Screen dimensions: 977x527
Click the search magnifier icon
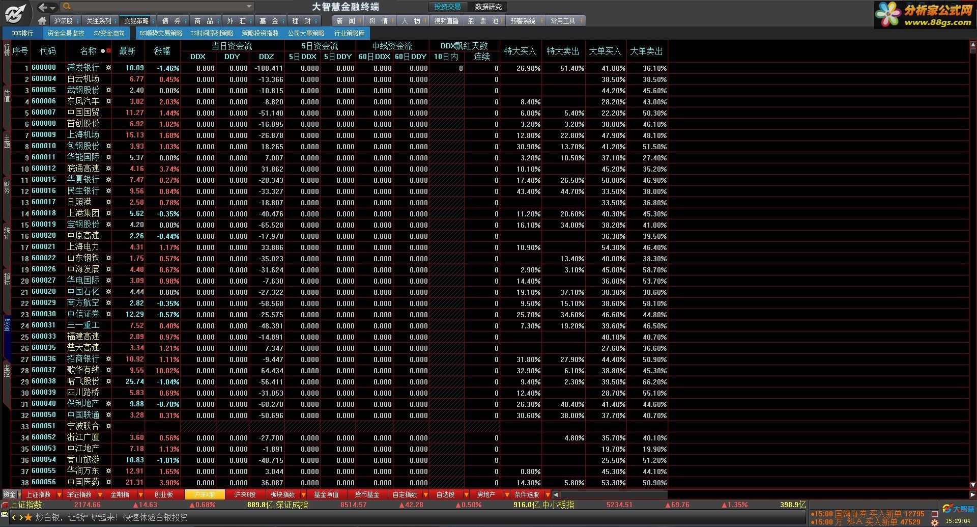coord(67,7)
